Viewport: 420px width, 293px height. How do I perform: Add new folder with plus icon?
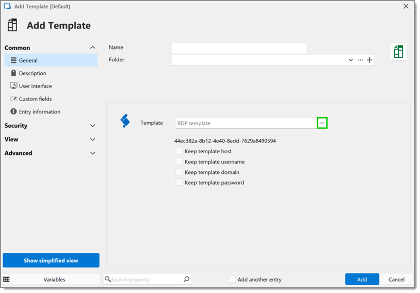(x=369, y=60)
